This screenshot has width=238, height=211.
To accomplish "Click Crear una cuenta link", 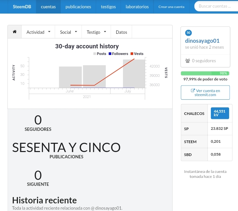I will (171, 7).
